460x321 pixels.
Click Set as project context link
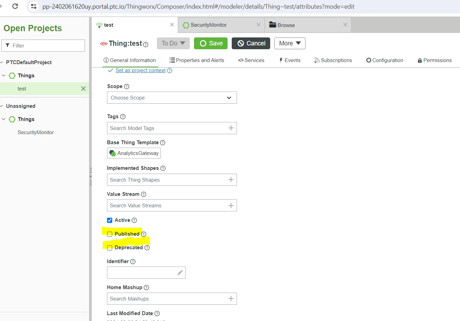[141, 70]
